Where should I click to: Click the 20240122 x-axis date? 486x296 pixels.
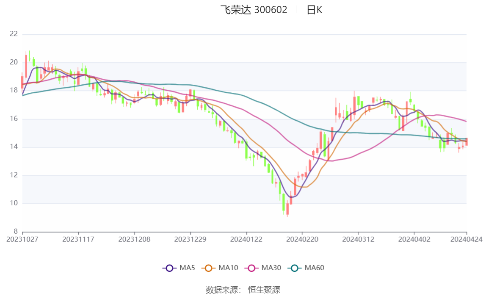tap(246, 239)
